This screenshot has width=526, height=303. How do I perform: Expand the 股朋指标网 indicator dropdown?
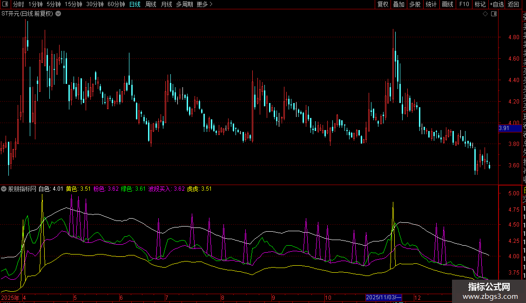point(4,189)
